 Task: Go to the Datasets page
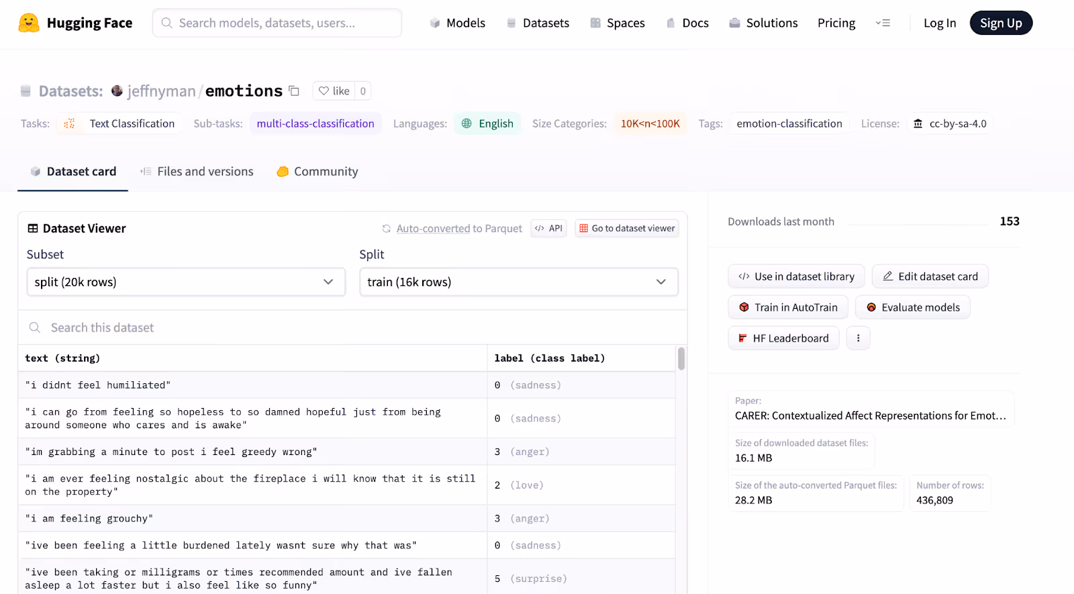[x=538, y=23]
